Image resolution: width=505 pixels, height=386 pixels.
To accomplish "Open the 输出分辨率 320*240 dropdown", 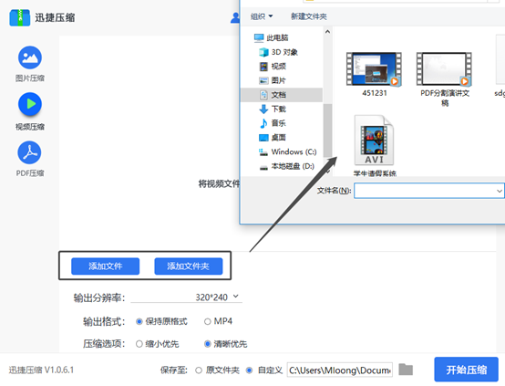I will (x=187, y=297).
